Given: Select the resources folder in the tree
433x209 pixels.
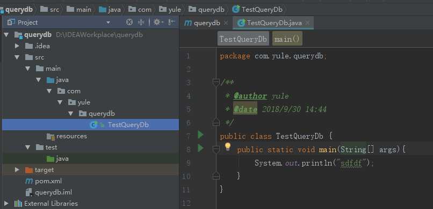Looking at the screenshot, I should pos(90,136).
